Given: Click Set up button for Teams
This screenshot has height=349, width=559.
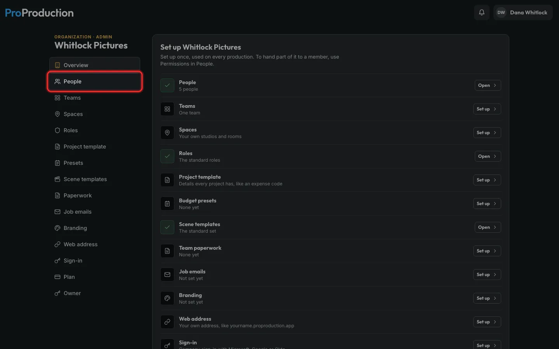Looking at the screenshot, I should pyautogui.click(x=487, y=109).
